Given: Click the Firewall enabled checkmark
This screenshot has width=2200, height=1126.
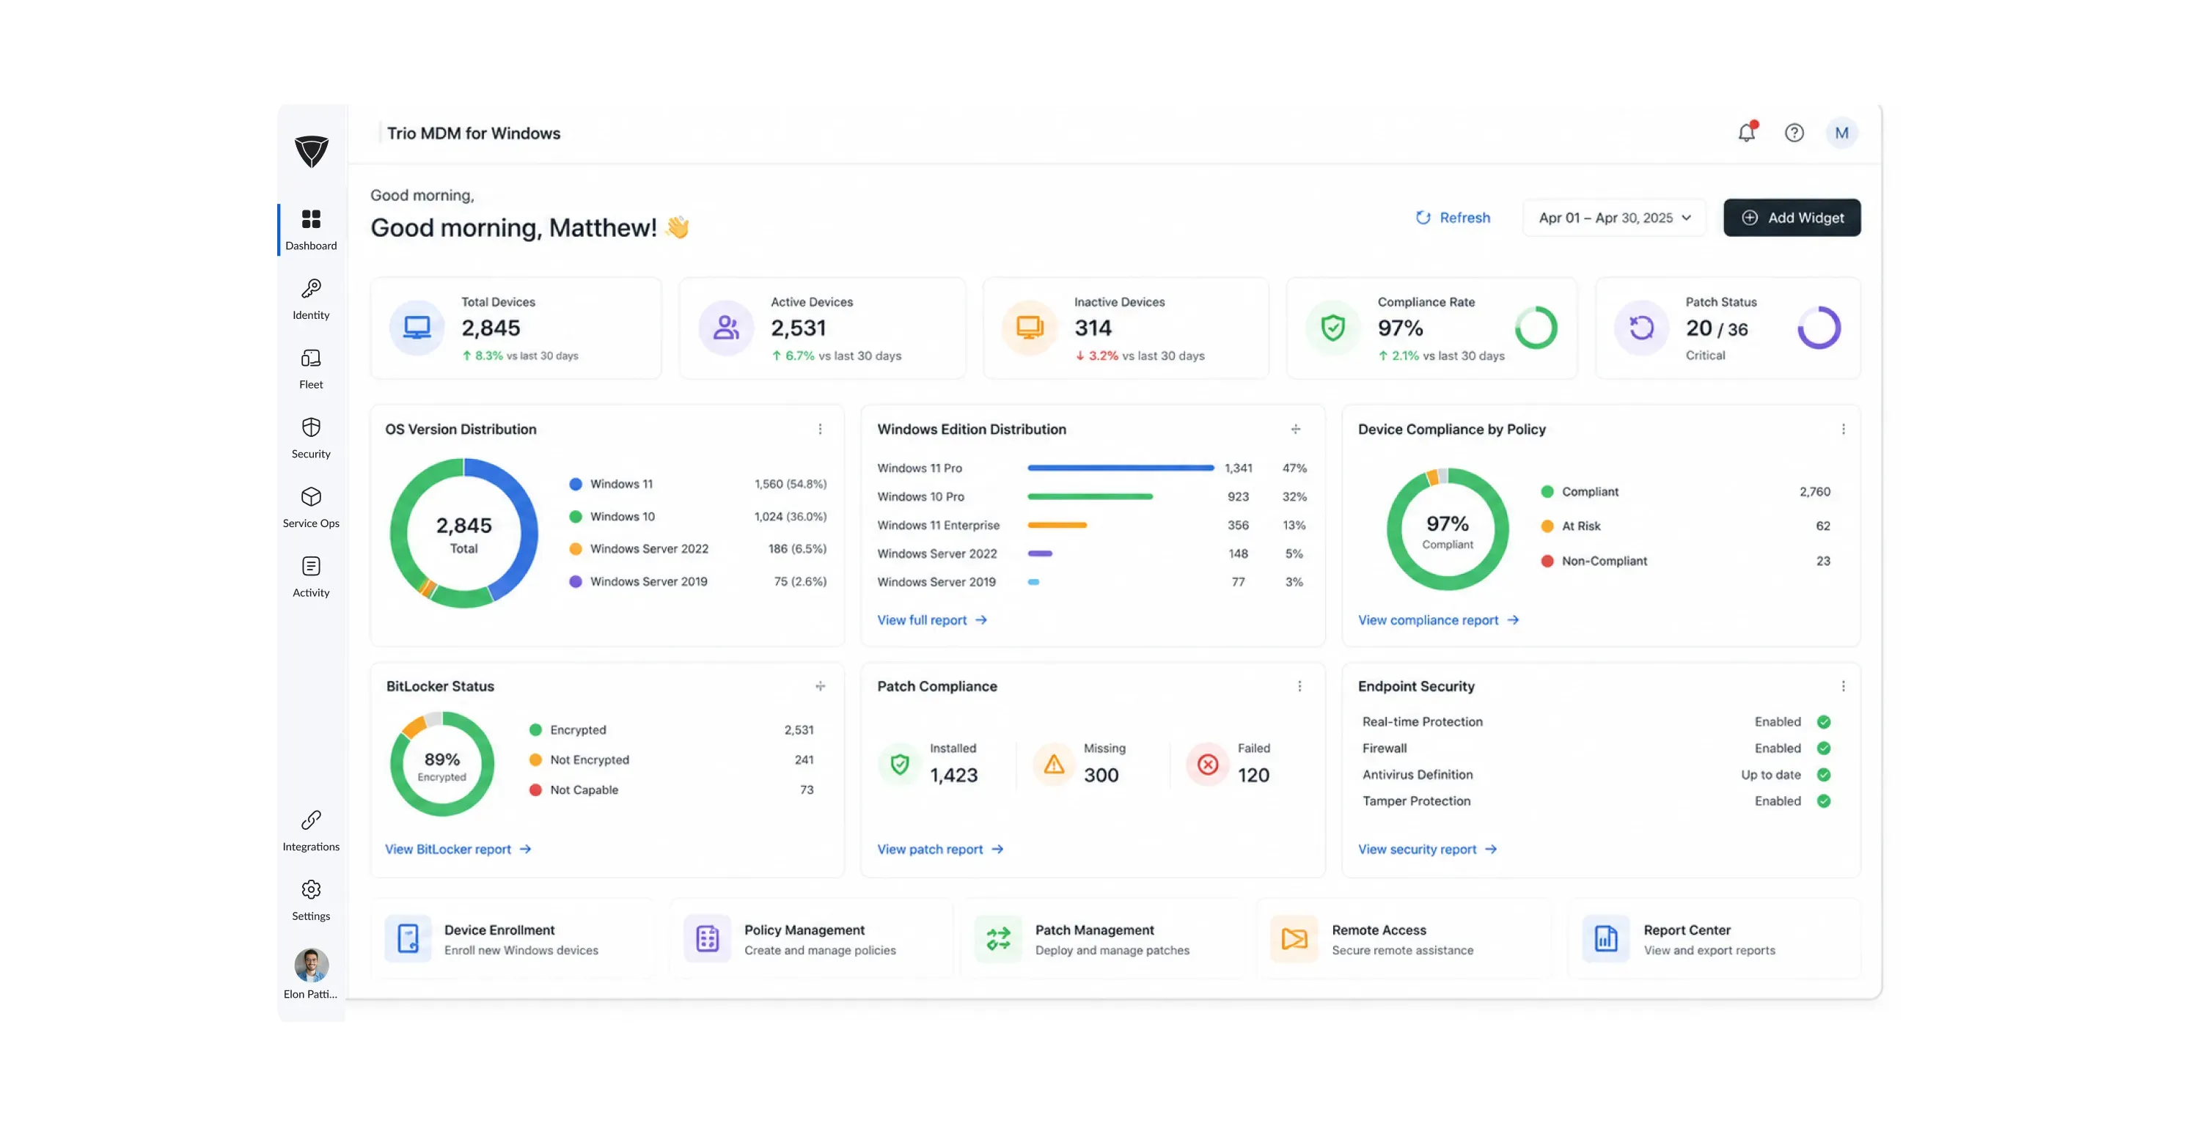Looking at the screenshot, I should click(1823, 748).
